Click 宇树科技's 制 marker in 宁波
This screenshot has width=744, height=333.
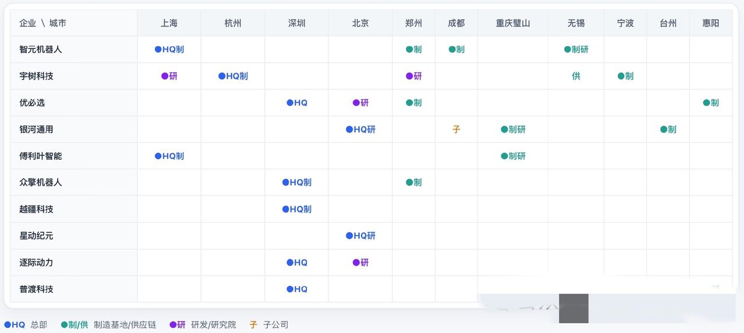pyautogui.click(x=625, y=76)
